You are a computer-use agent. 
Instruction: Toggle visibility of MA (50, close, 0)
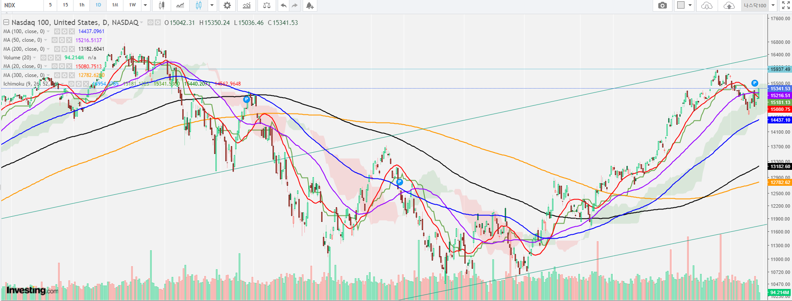coord(55,40)
